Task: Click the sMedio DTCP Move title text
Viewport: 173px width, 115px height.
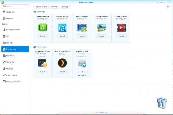Action: tap(82, 53)
